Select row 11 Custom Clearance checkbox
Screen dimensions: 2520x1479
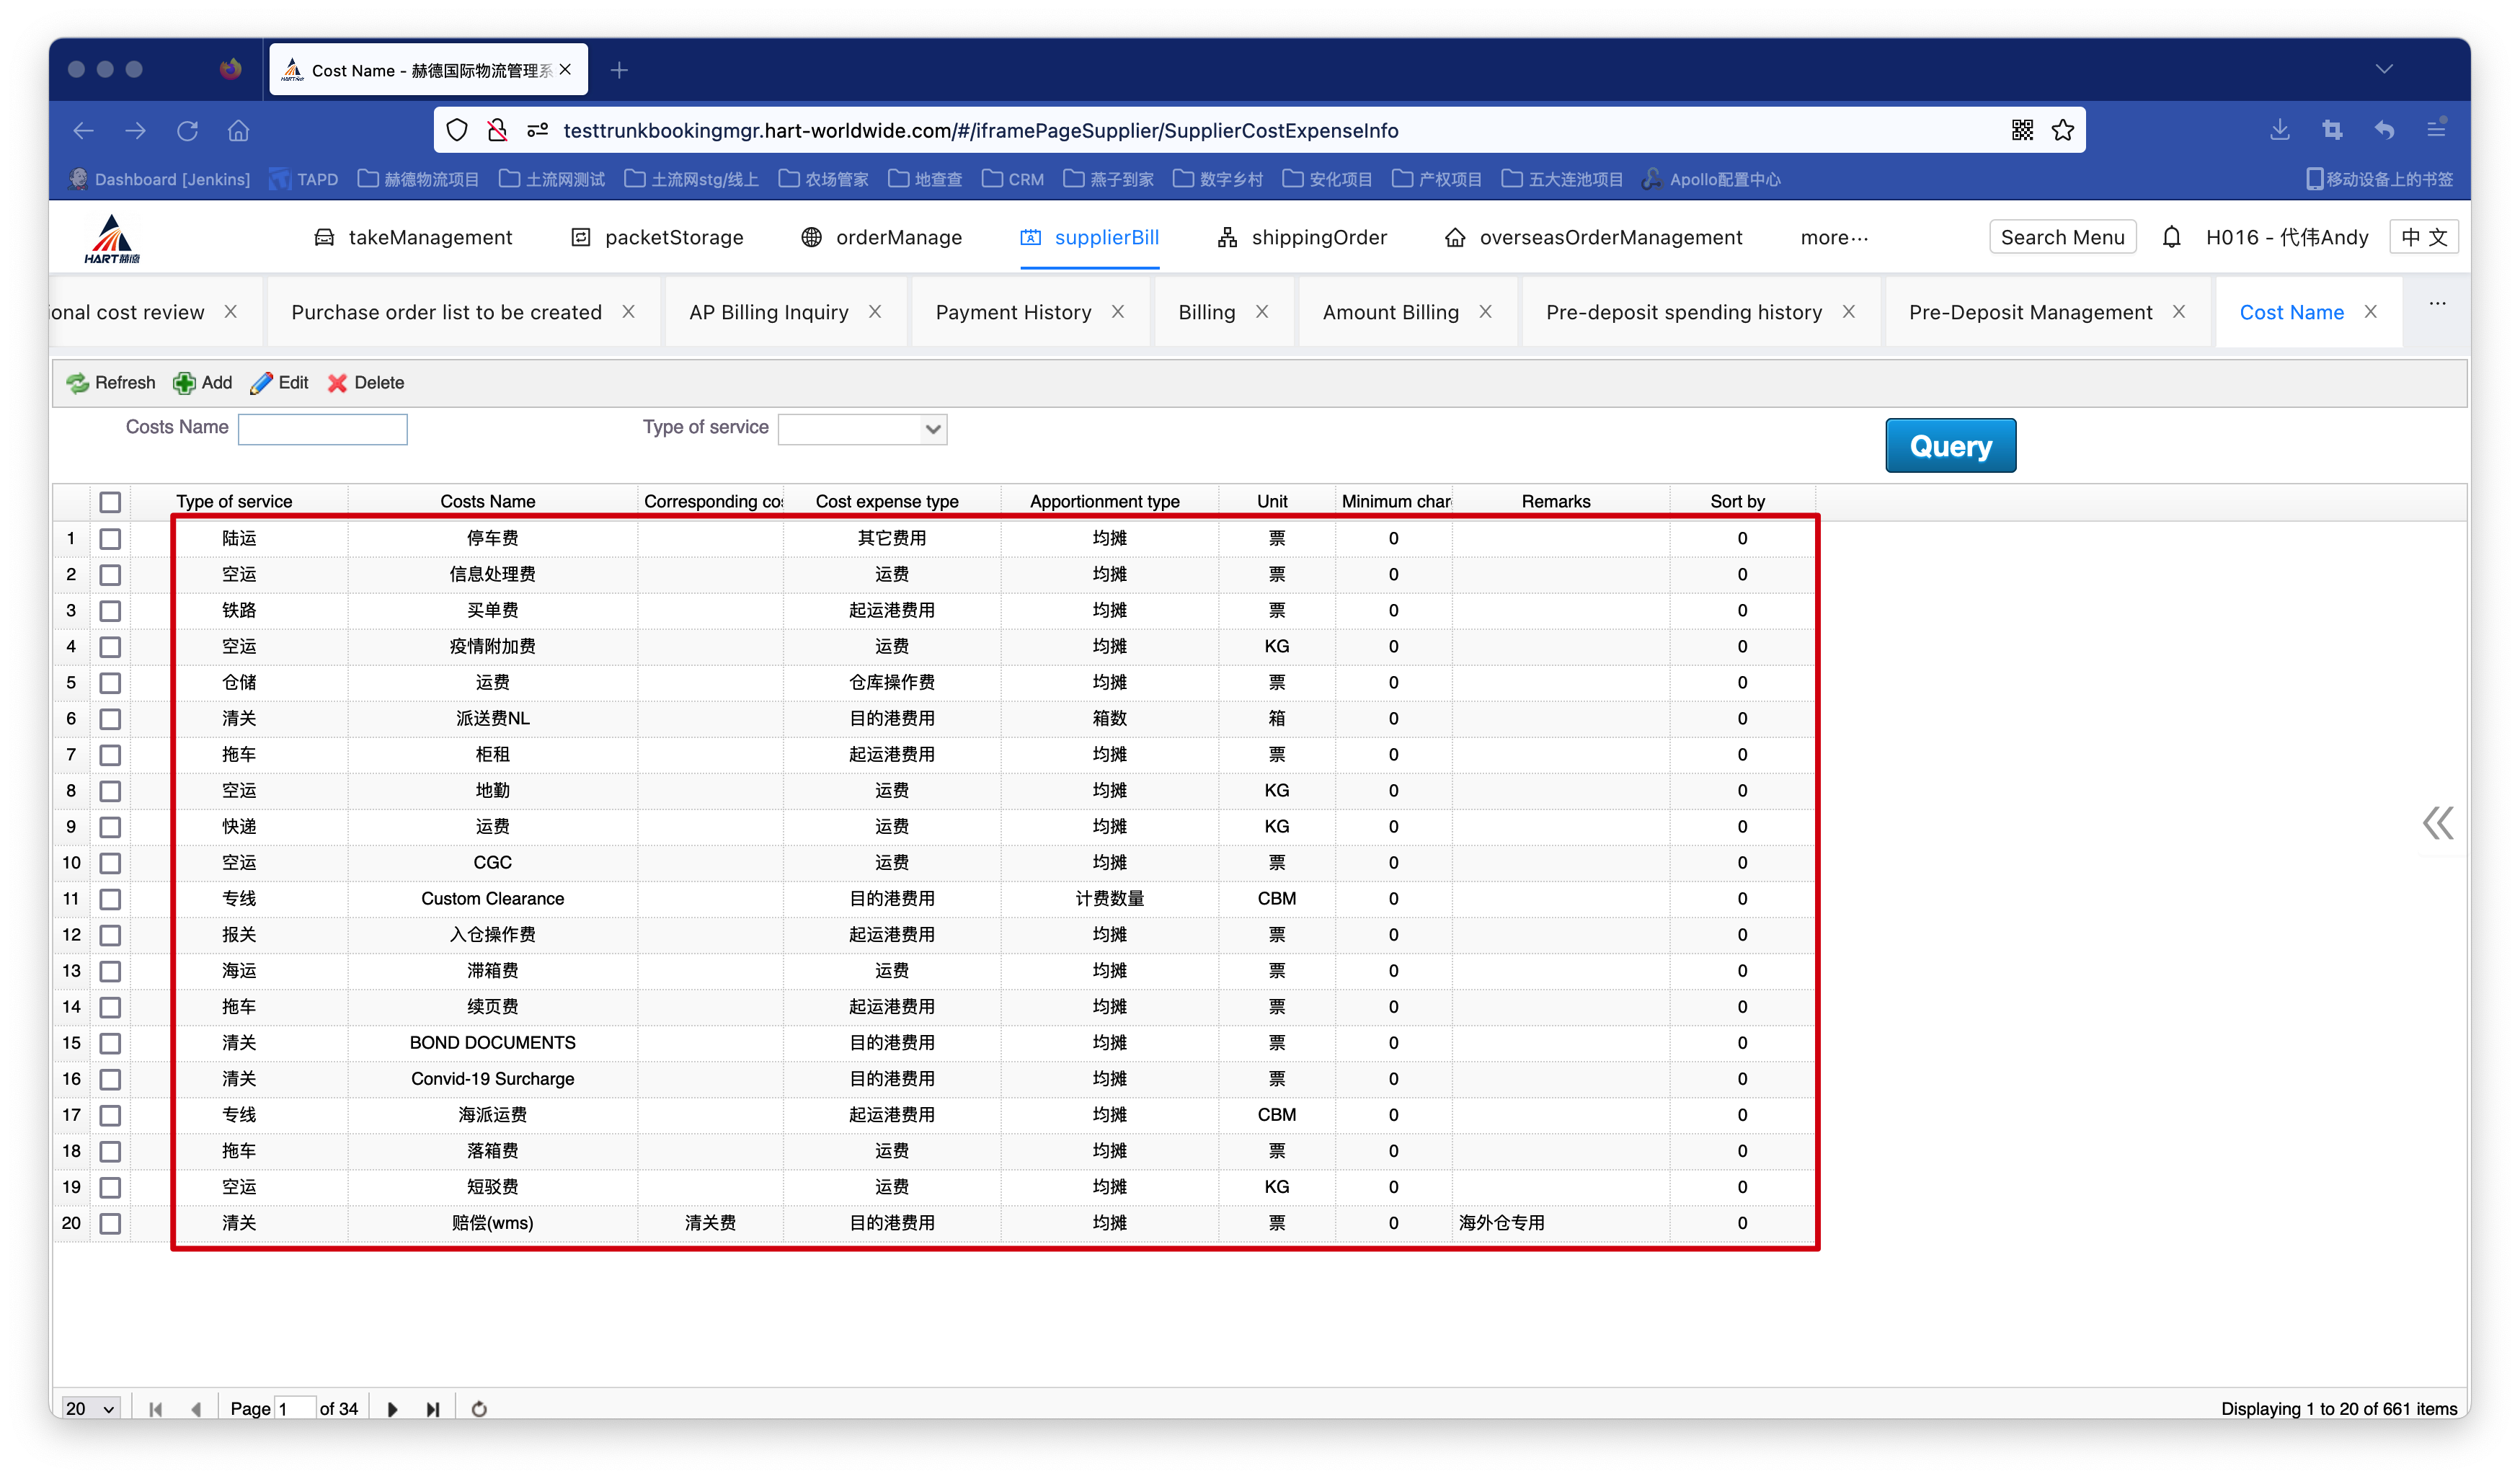[x=110, y=899]
